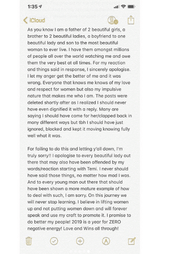Tap the battery indicator in status bar
This screenshot has width=180, height=254.
131,7
